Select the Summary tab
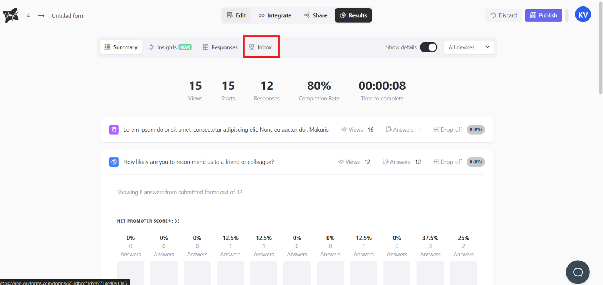This screenshot has width=603, height=285. point(121,47)
